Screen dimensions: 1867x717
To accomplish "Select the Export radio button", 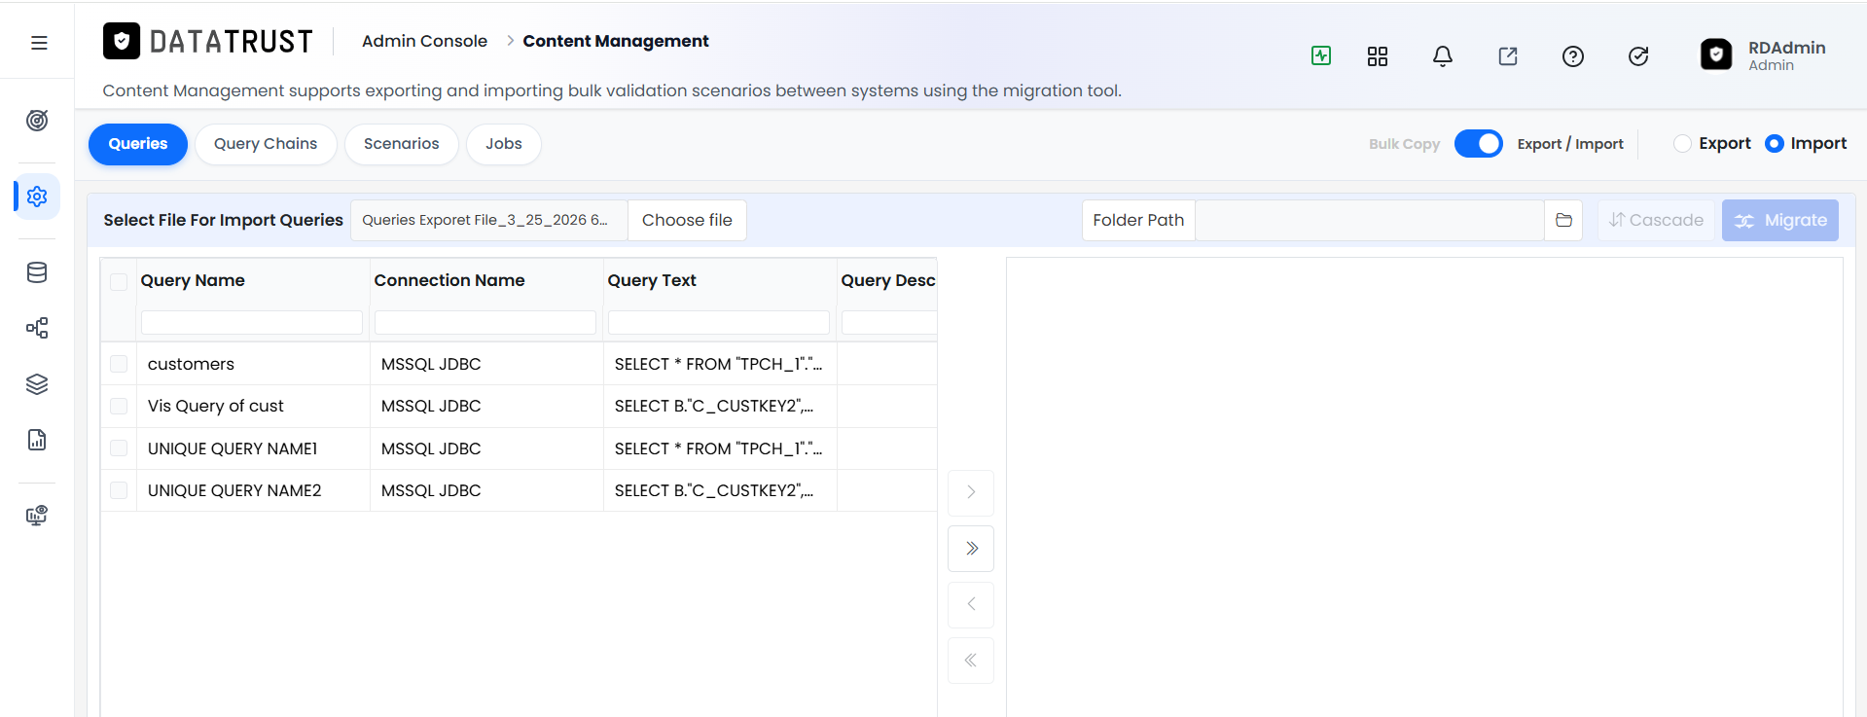I will [1682, 143].
